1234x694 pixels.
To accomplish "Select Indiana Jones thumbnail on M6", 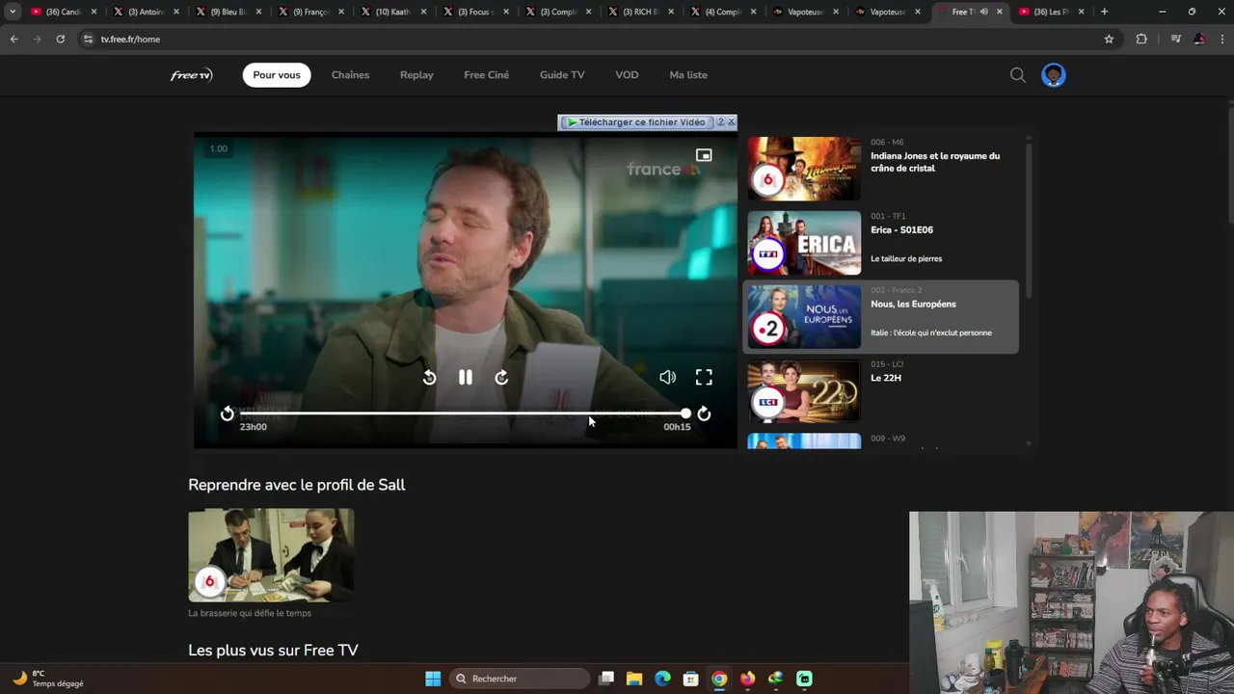I will 804,169.
